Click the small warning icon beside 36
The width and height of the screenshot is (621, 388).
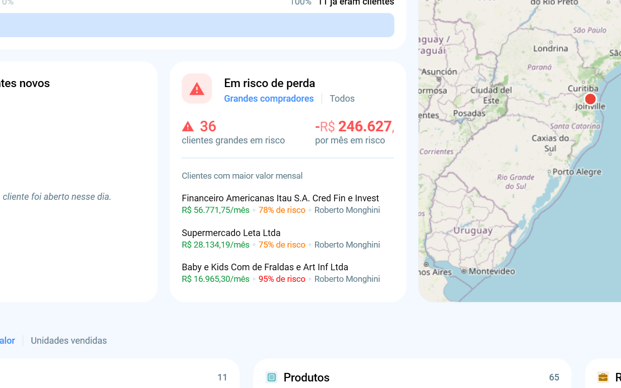(x=188, y=126)
